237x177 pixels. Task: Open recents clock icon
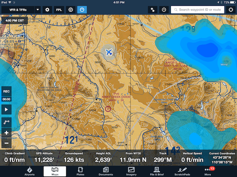tap(164, 10)
